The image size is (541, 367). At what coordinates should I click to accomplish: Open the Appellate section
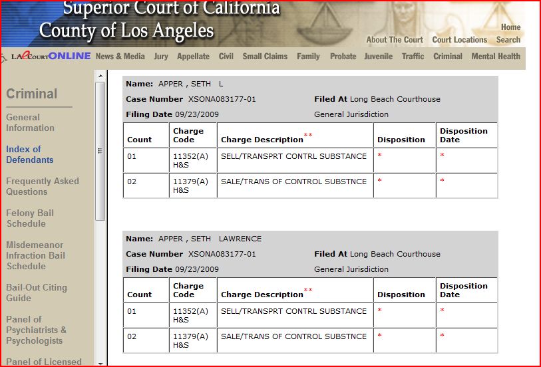[x=193, y=56]
